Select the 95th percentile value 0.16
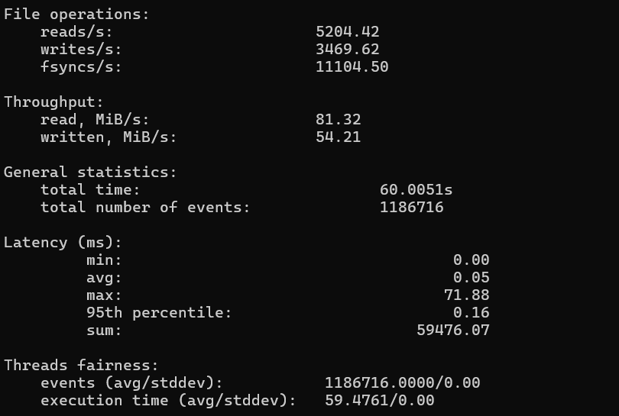619x416 pixels. pyautogui.click(x=472, y=313)
